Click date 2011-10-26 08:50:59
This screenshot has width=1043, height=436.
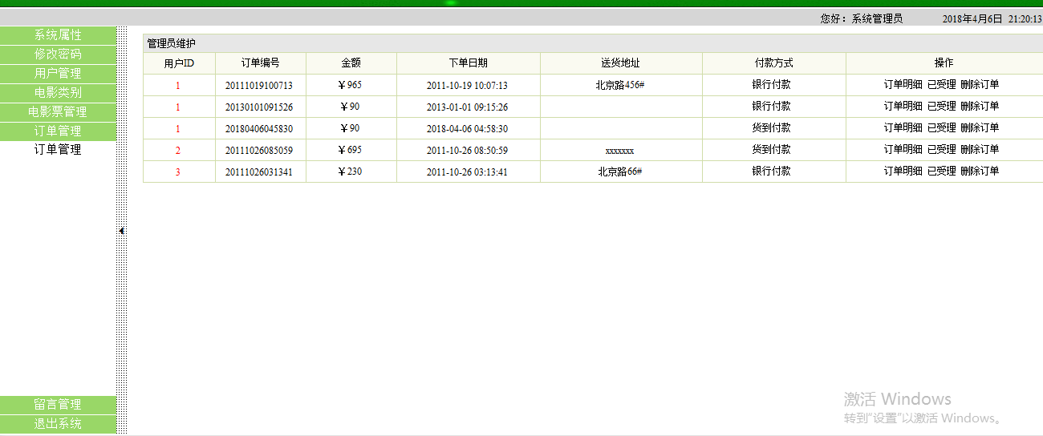coord(467,150)
